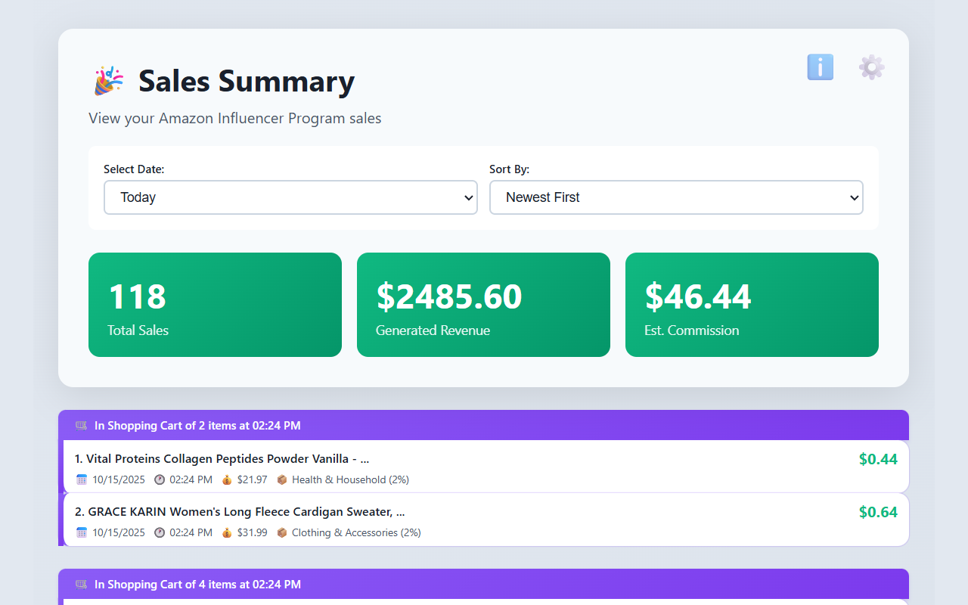Viewport: 968px width, 605px height.
Task: Click the money bag icon beside $31.99
Action: click(x=227, y=532)
